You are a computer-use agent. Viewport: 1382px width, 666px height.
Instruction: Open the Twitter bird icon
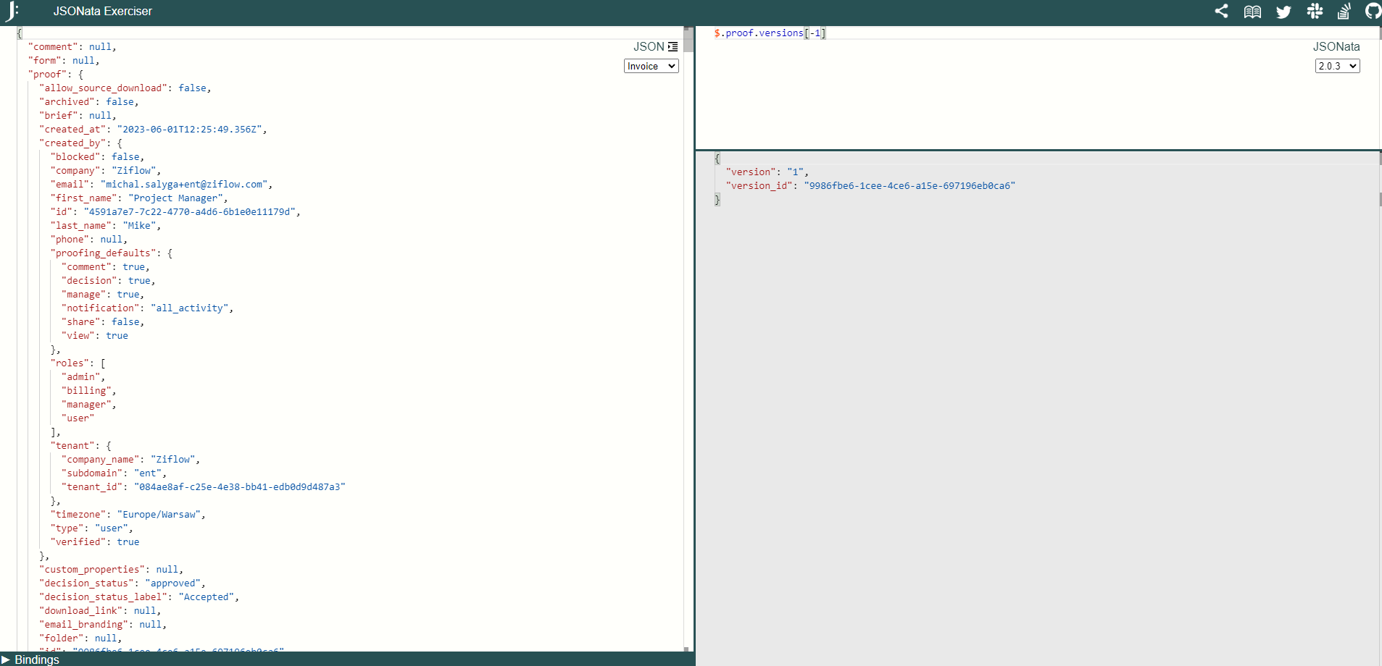tap(1283, 12)
